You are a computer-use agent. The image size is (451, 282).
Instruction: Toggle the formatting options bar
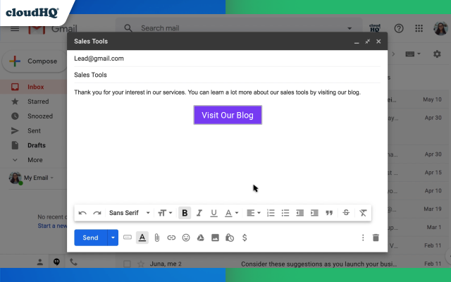[x=142, y=238]
